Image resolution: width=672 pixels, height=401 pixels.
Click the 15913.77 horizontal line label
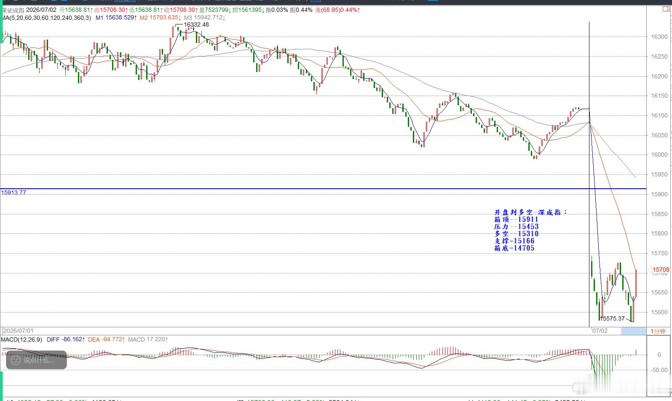[x=13, y=192]
